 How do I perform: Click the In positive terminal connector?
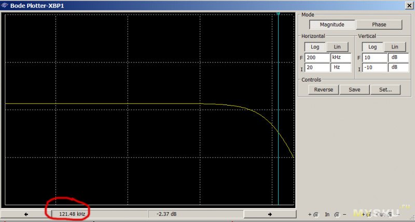(x=316, y=214)
